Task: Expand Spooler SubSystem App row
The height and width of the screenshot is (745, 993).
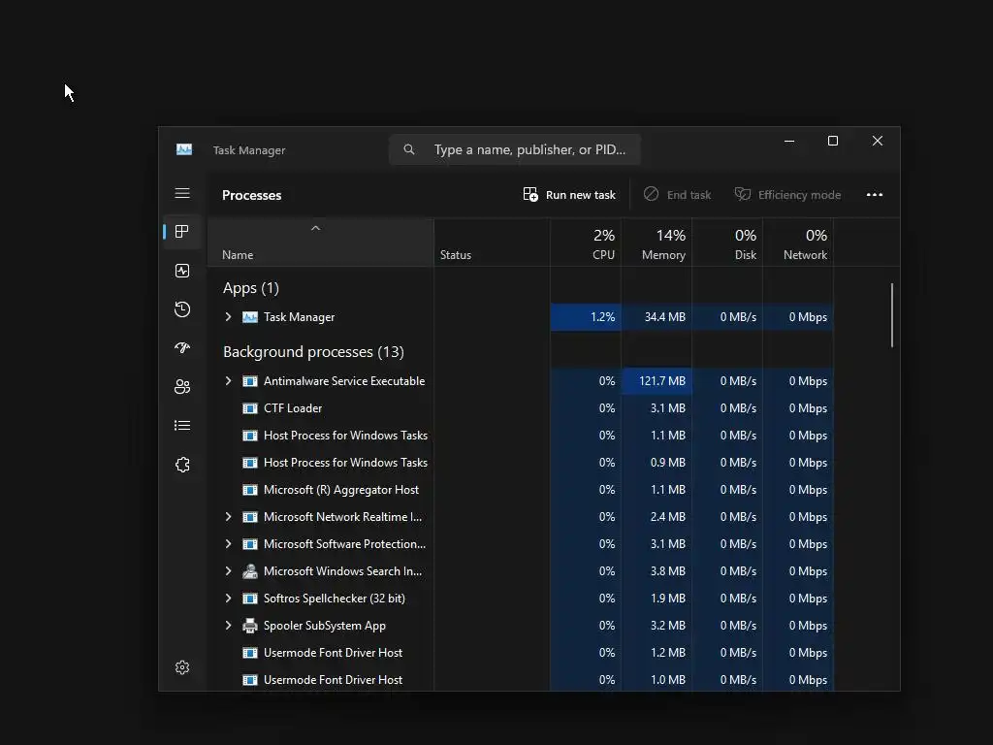Action: click(229, 626)
